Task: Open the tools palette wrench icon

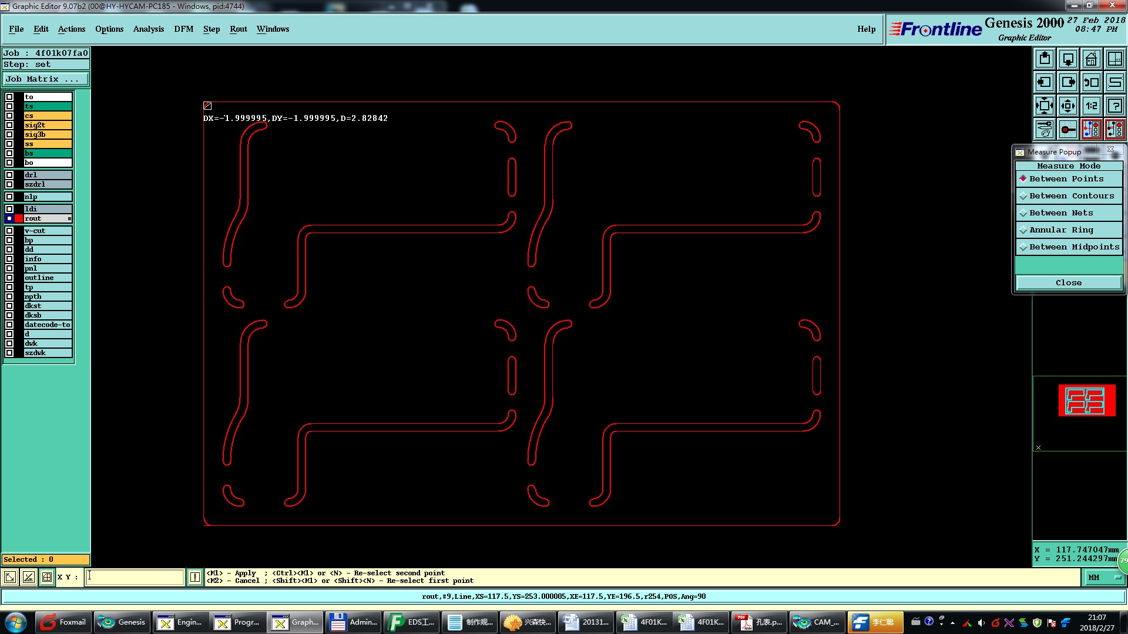Action: pyautogui.click(x=1044, y=129)
